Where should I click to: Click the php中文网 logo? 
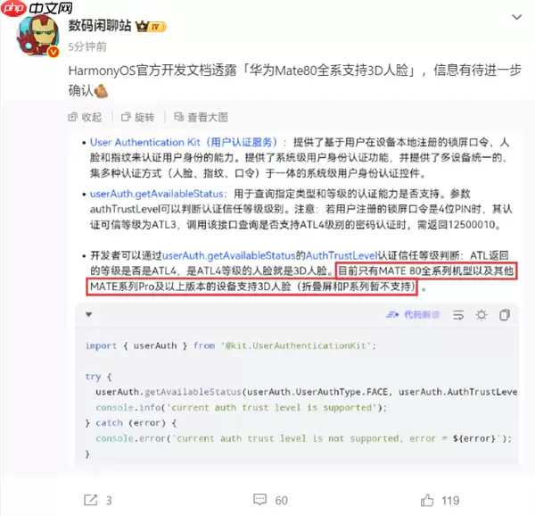[37, 8]
